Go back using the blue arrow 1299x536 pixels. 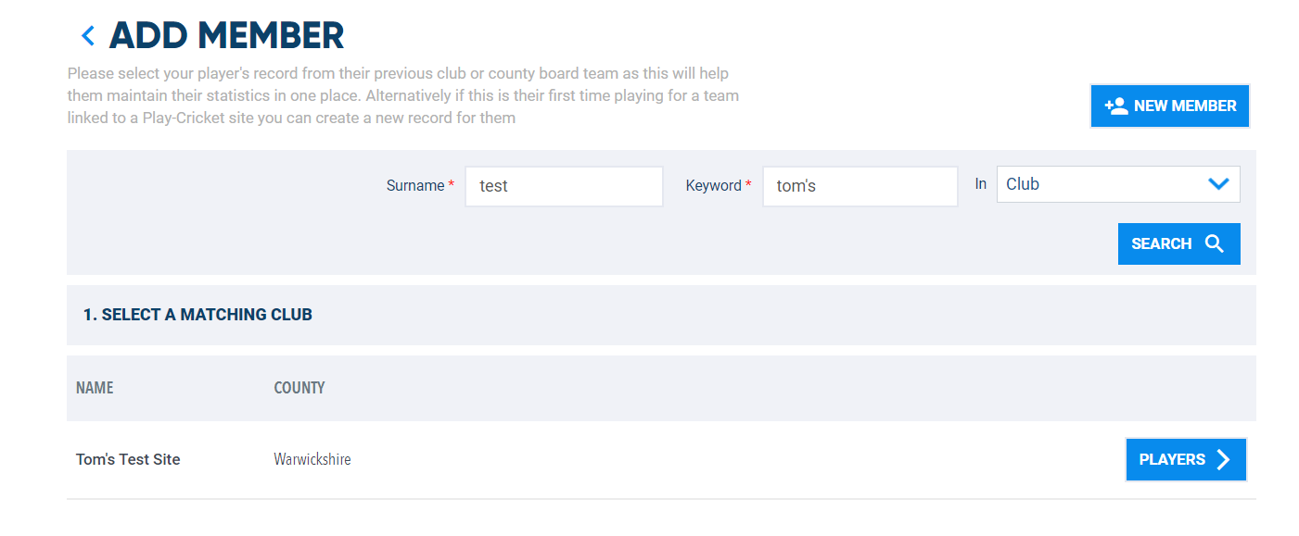(x=88, y=36)
